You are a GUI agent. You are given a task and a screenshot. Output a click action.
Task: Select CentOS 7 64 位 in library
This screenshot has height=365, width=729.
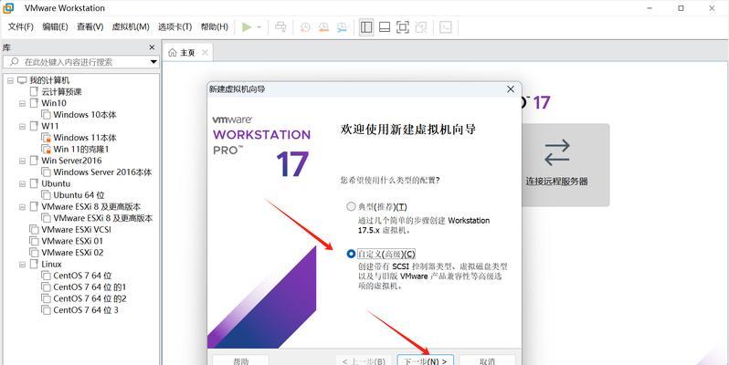pos(82,276)
